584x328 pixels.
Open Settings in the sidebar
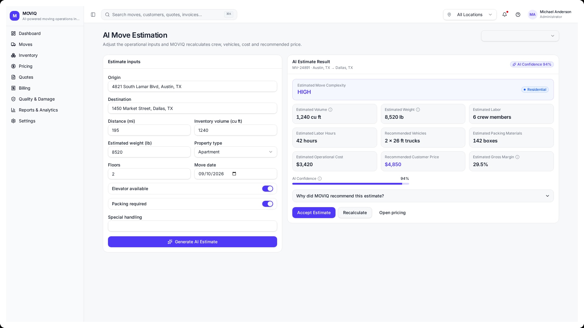45,121
